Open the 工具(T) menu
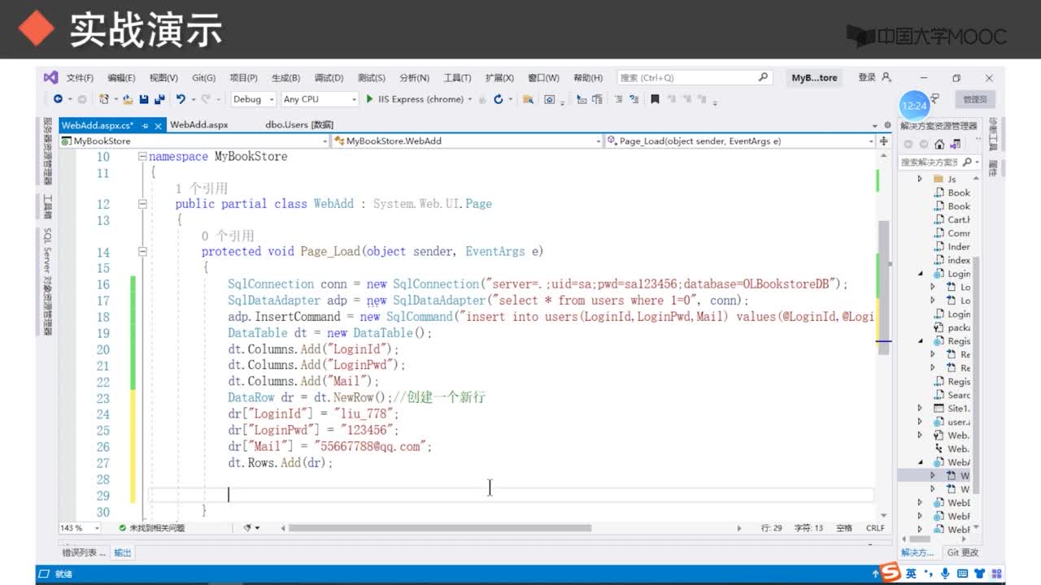The image size is (1041, 585). tap(457, 78)
